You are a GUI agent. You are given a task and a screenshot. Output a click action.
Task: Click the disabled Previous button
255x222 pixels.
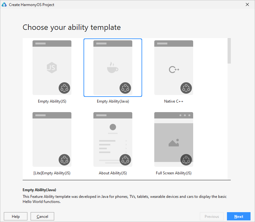coord(212,217)
